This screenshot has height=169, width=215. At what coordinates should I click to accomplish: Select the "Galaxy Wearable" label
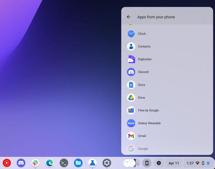pos(149,123)
